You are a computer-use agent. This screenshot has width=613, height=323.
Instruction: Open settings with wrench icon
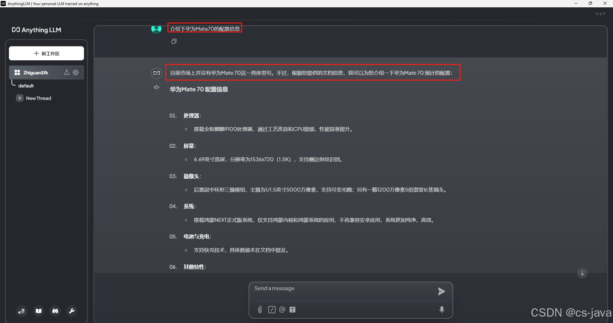coord(72,311)
